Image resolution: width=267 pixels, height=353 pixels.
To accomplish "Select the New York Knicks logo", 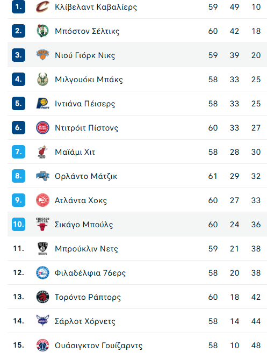I will 42,55.
